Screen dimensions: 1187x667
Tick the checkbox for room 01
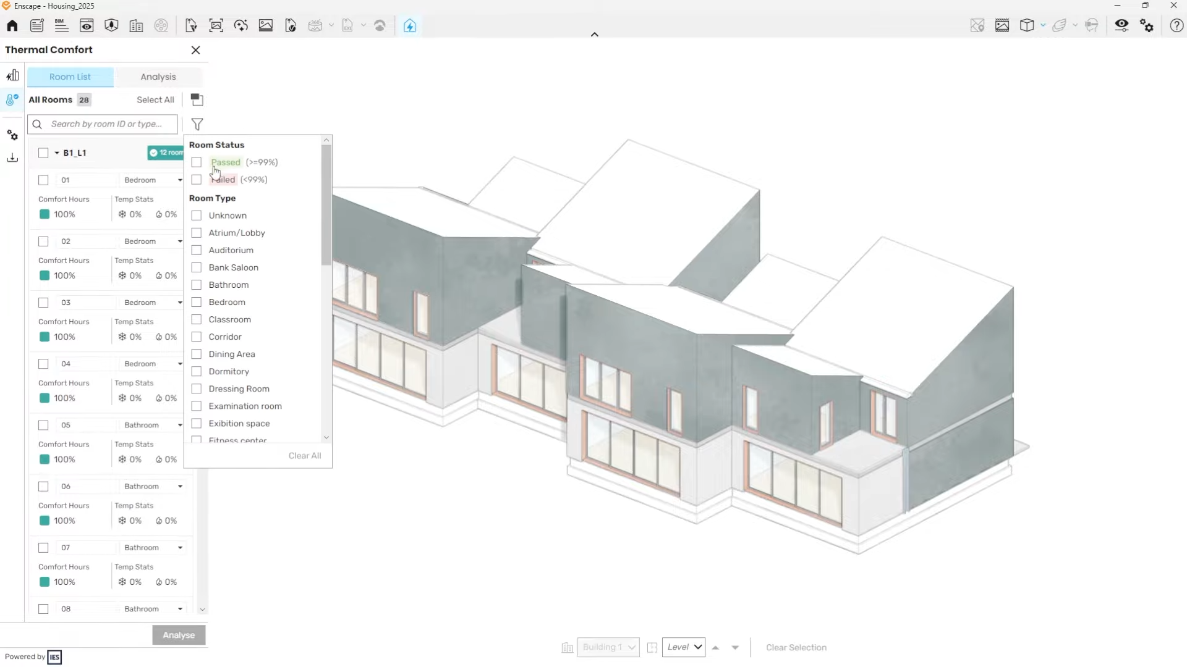(x=43, y=180)
